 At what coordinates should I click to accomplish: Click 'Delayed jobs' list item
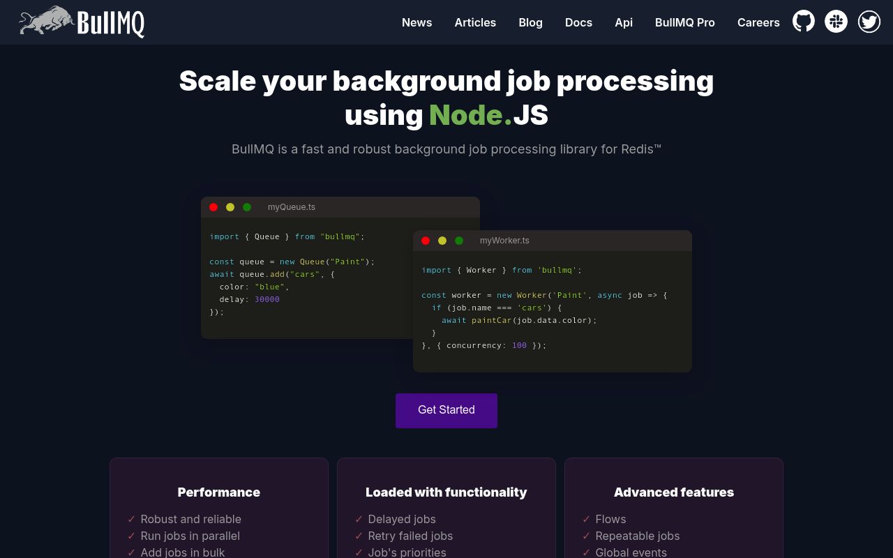[x=402, y=519]
